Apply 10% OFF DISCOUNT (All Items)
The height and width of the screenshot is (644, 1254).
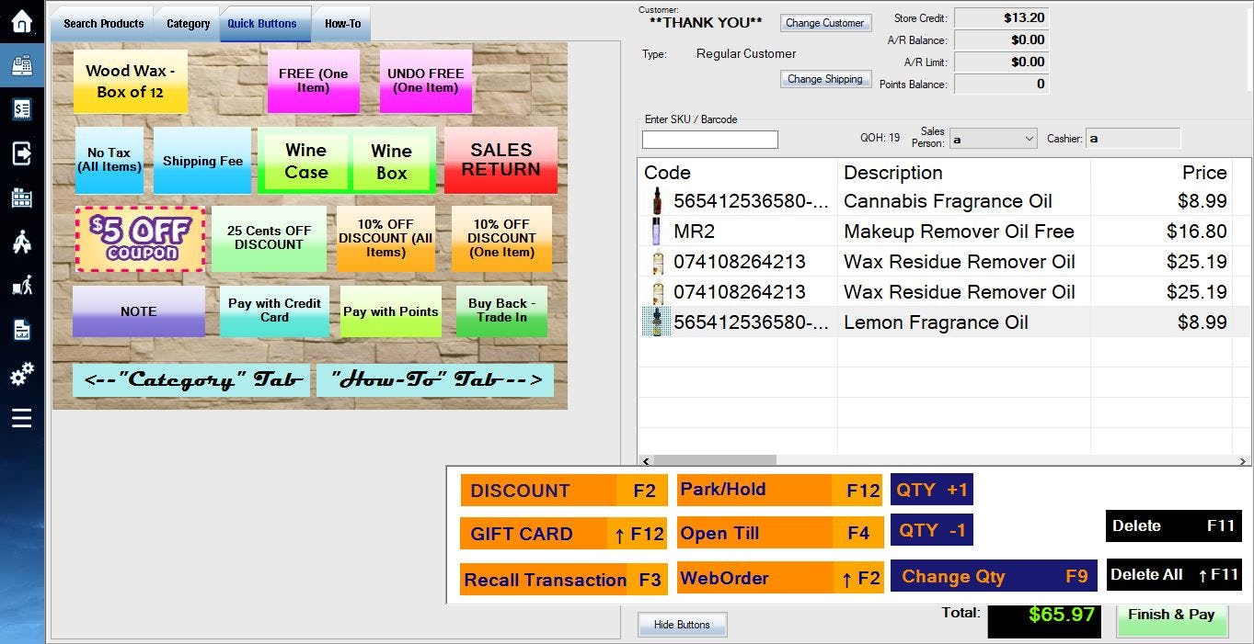(385, 239)
